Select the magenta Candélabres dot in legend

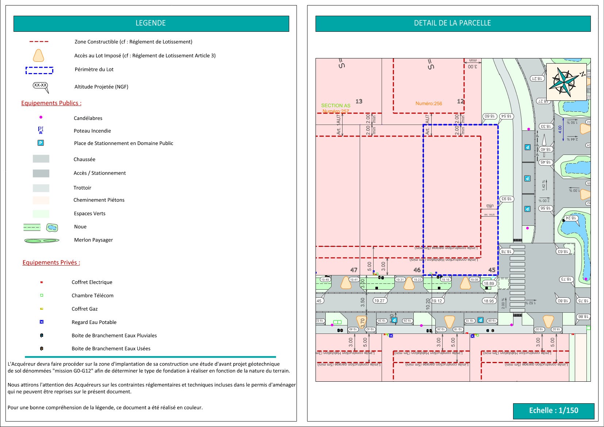(41, 117)
